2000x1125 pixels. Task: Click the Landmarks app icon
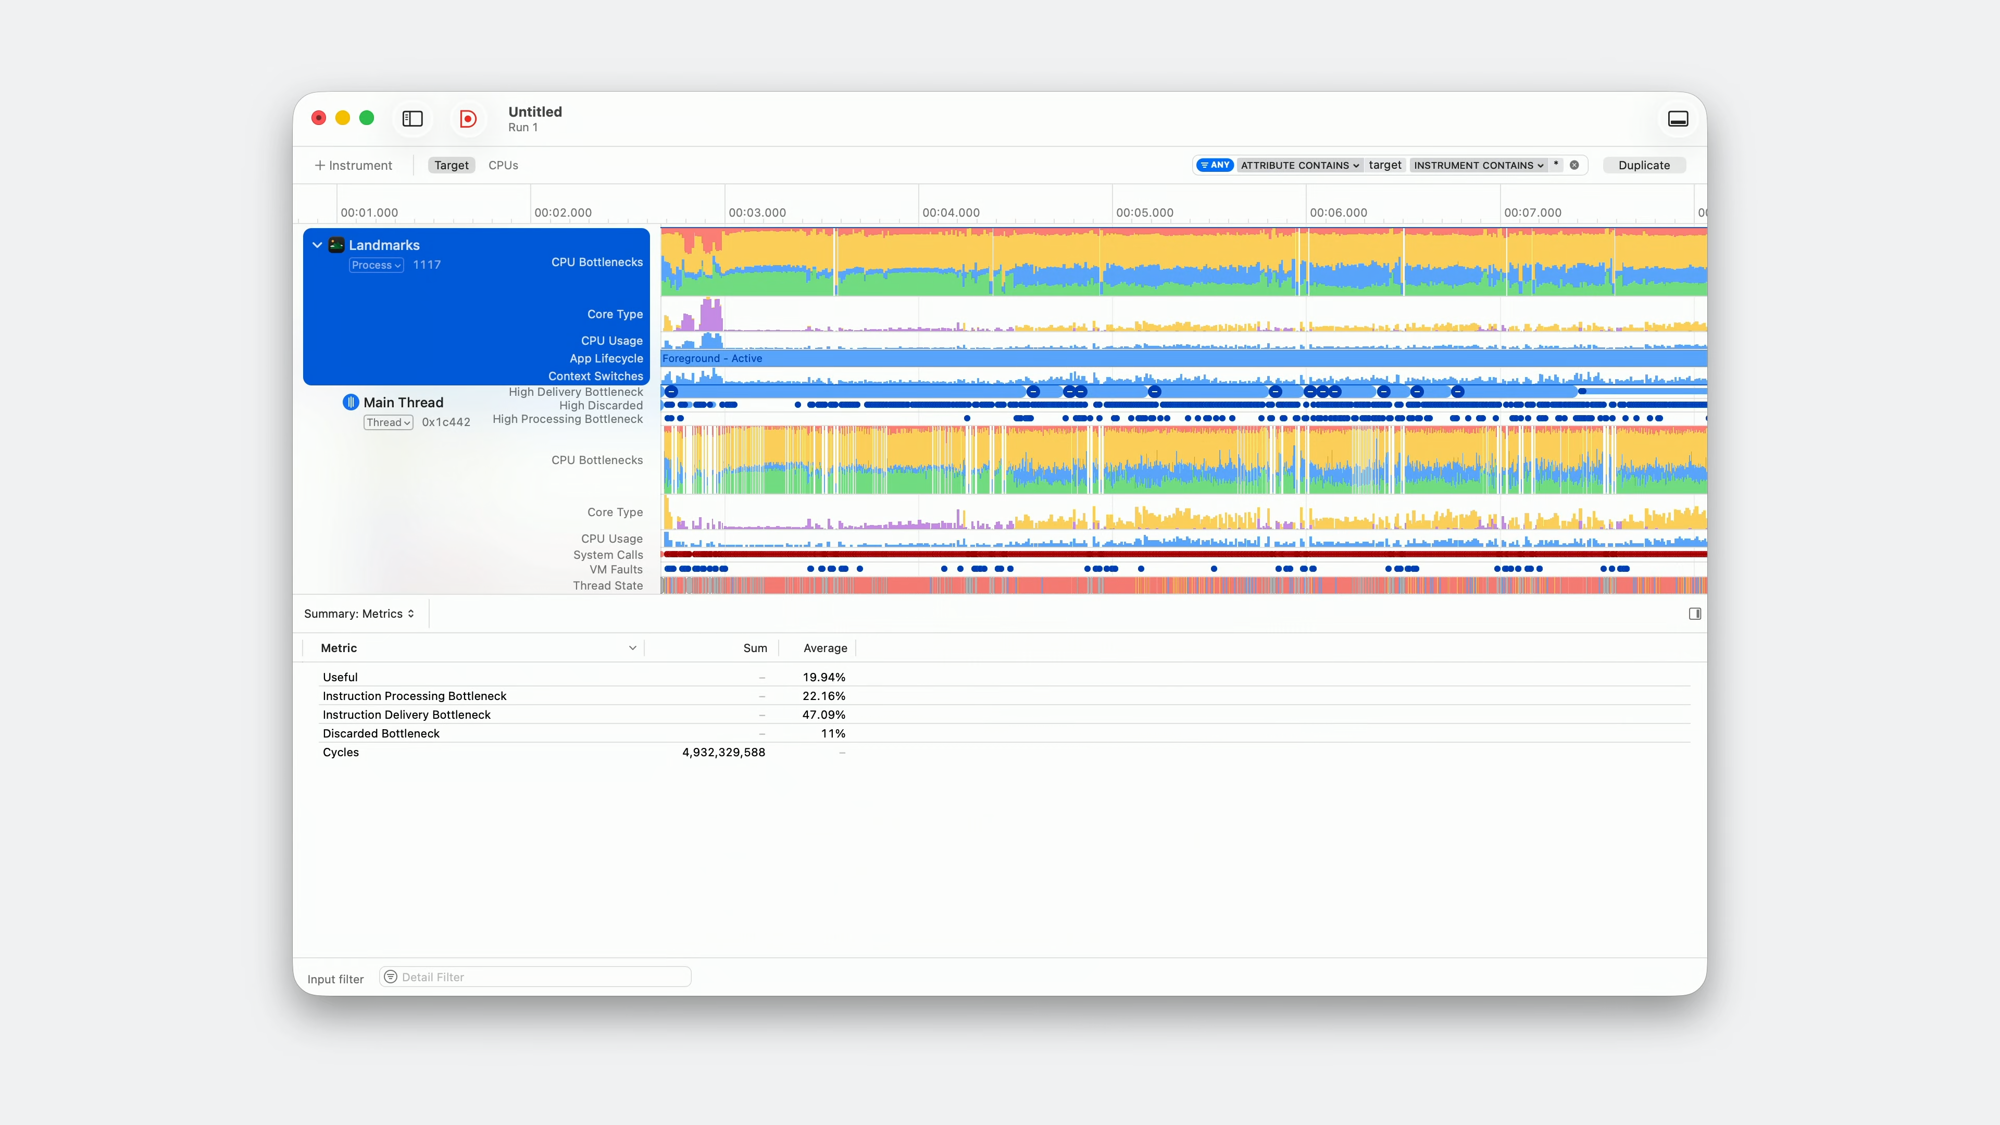[336, 245]
